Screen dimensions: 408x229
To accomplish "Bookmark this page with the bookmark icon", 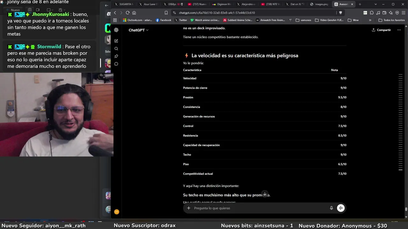I will [x=166, y=13].
